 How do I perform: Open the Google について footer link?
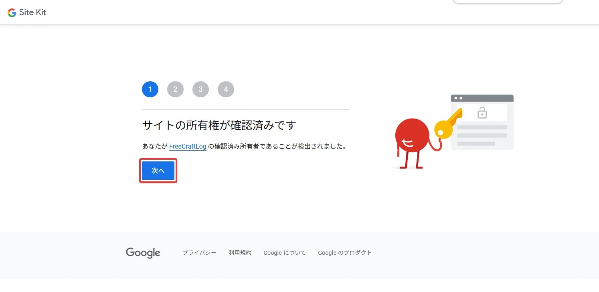(284, 253)
